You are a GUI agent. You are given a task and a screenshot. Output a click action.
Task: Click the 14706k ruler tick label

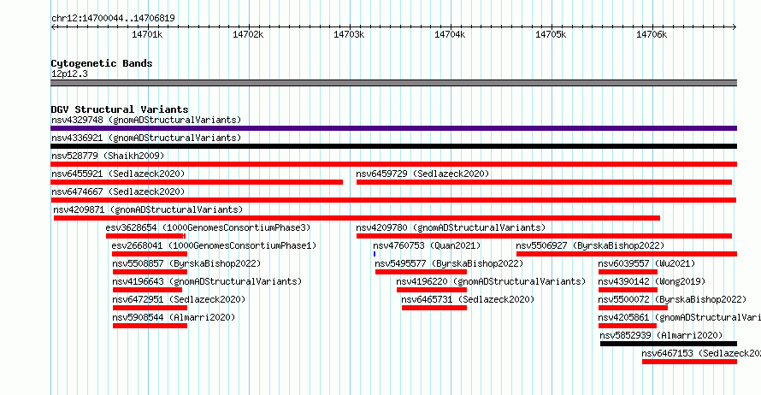point(652,34)
